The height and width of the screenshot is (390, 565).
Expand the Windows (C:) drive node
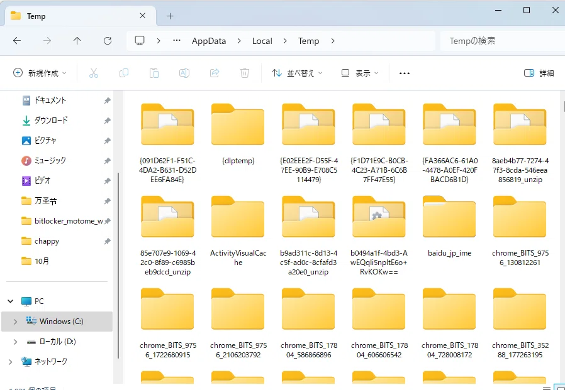(16, 322)
